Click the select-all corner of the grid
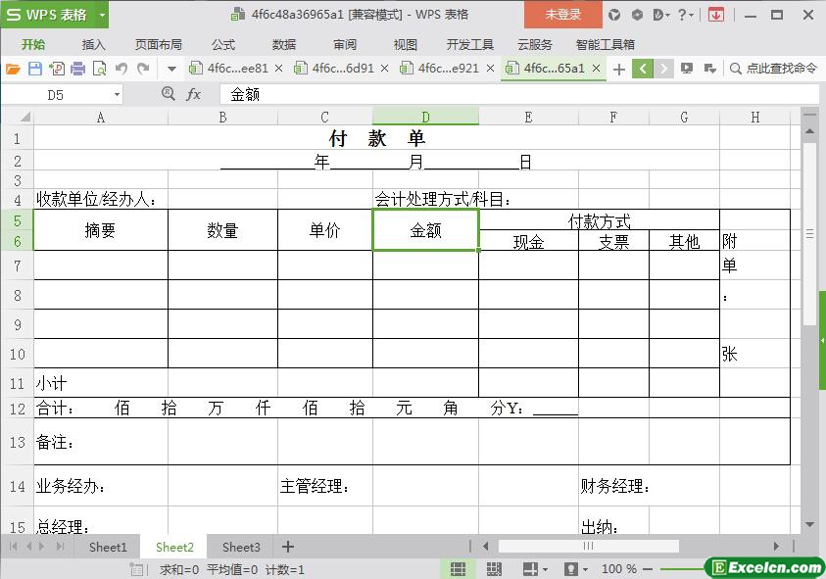826x579 pixels. point(24,117)
